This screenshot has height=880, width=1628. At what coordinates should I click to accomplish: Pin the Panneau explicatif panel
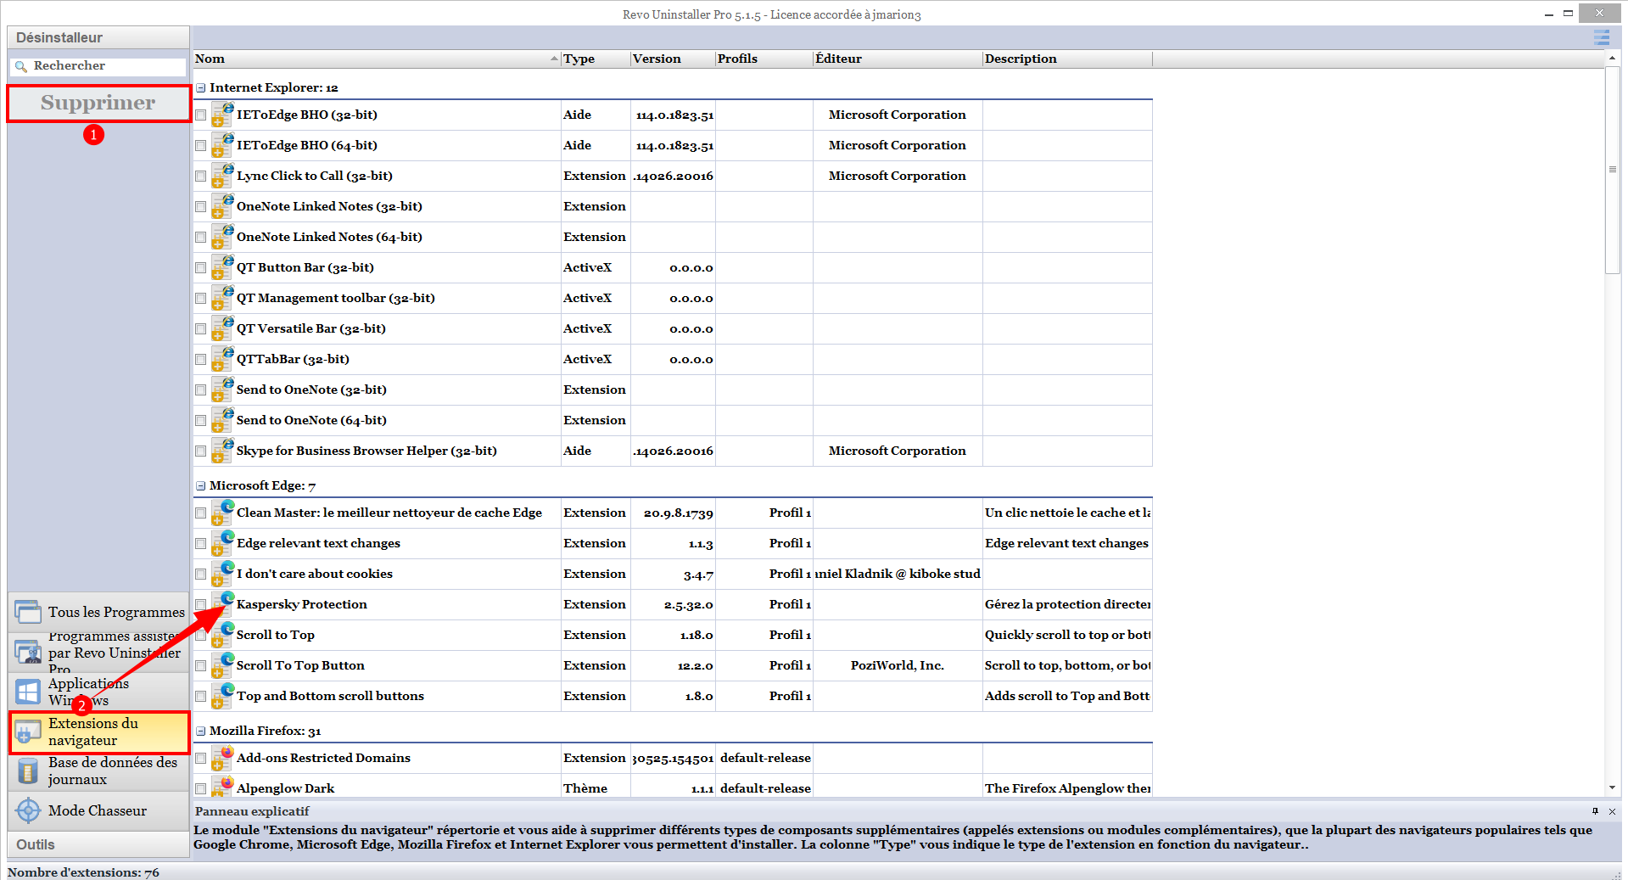[1595, 811]
